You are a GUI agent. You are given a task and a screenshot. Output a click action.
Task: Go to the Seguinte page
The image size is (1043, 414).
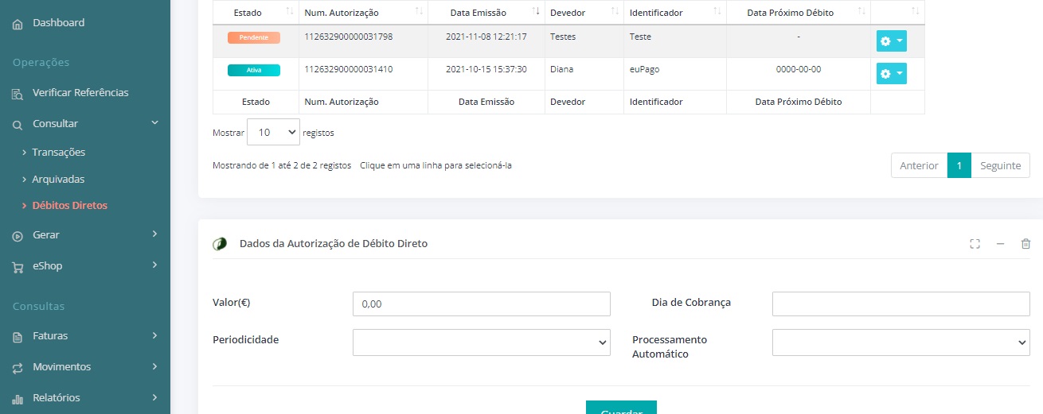[x=1000, y=165]
